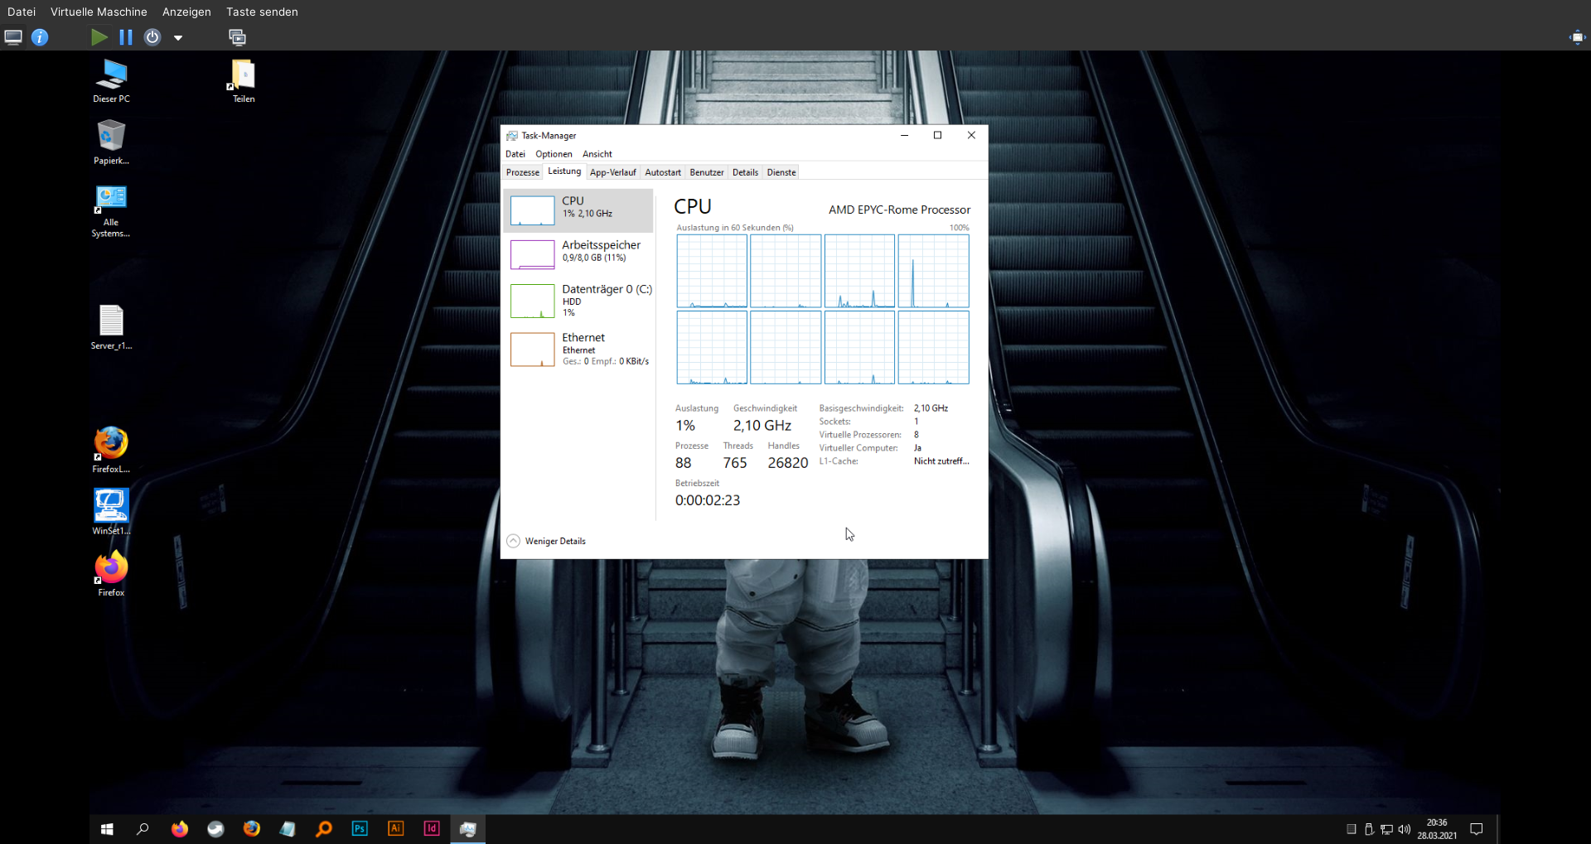This screenshot has width=1591, height=844.
Task: Select Arbeitsspeicher in the sidebar
Action: (x=578, y=254)
